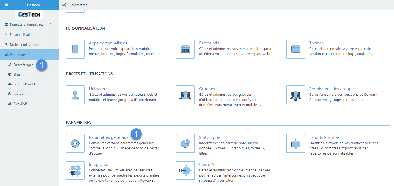Screen dimensions: 394x186
Task: Open the Raccourcis link
Action: (209, 43)
